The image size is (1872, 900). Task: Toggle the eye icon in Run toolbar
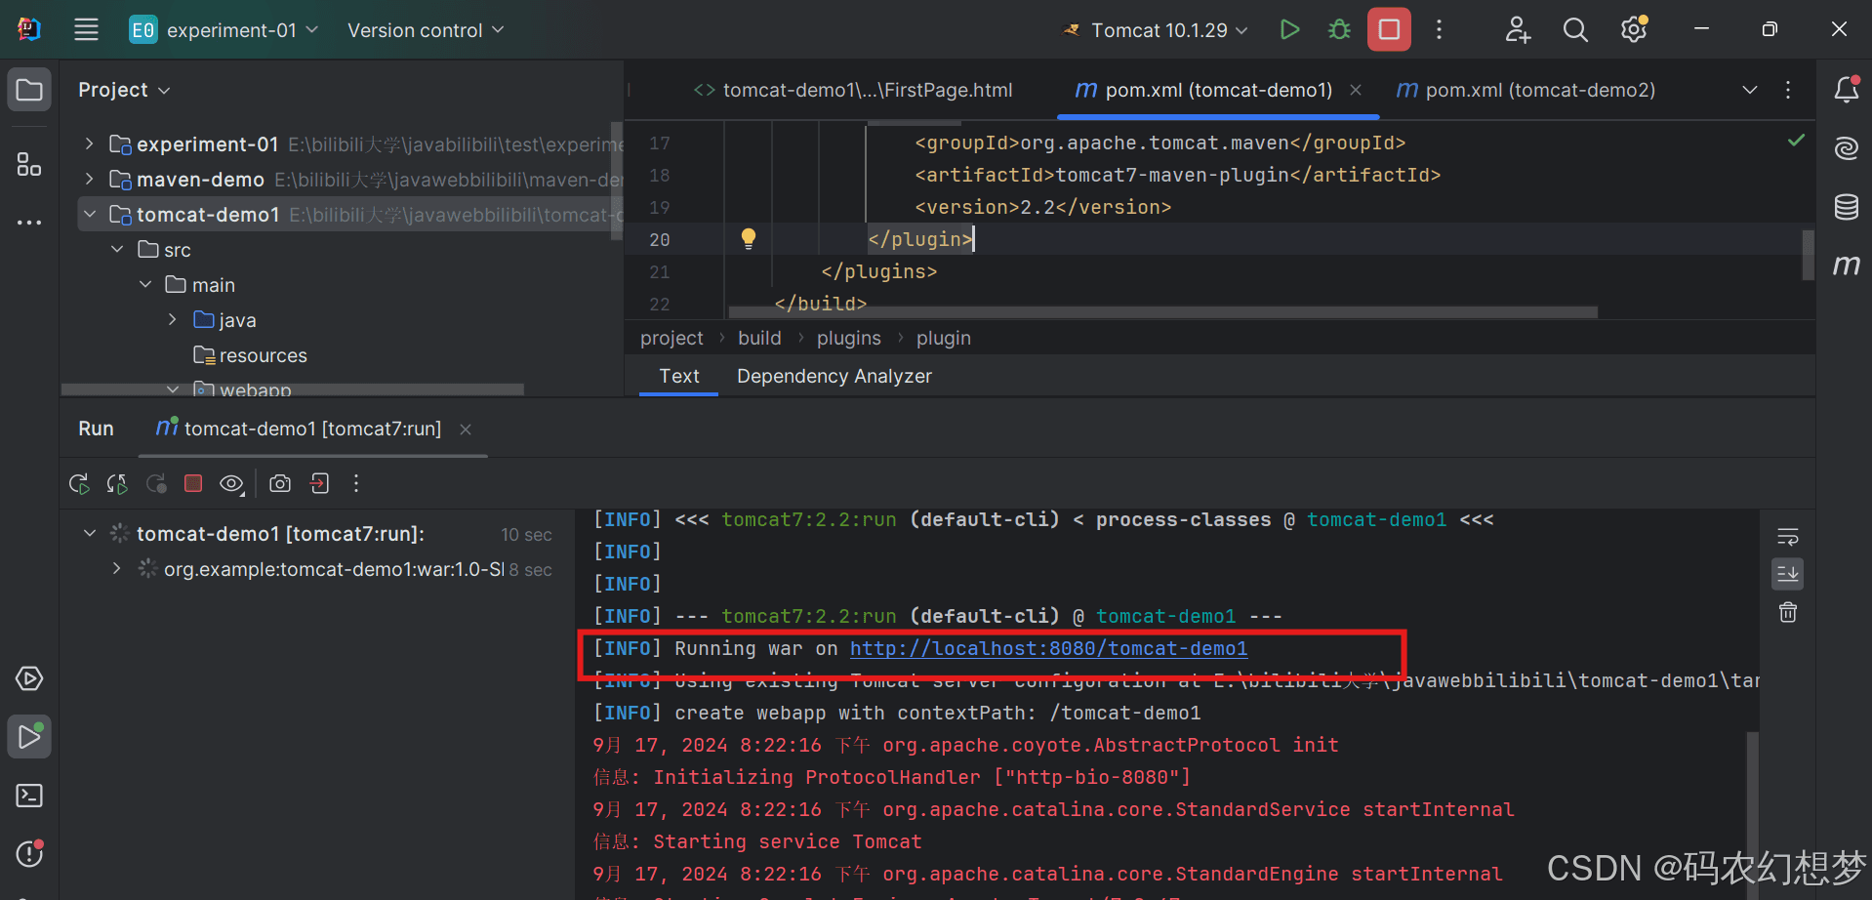click(x=231, y=483)
